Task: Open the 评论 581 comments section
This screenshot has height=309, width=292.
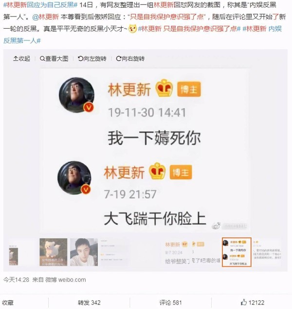Action: [x=170, y=303]
